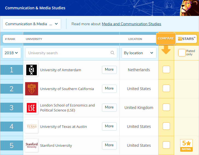Screen dimensions: 199x155
Task: Open University of Amsterdam name link
Action: click(x=60, y=70)
